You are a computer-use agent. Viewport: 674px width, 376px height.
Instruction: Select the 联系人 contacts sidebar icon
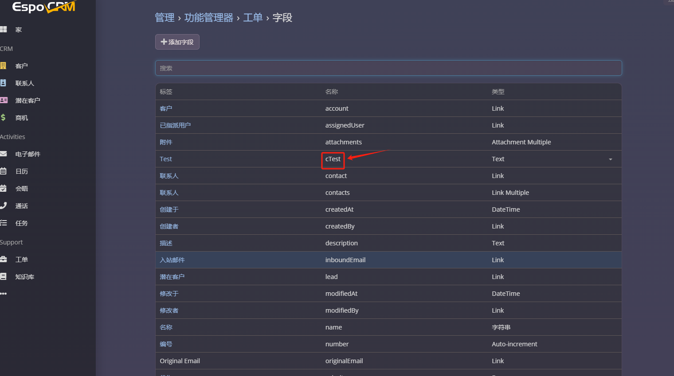[x=3, y=83]
